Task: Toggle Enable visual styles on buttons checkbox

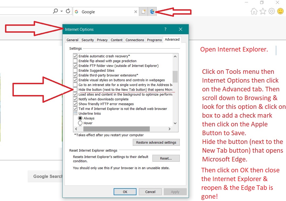Action: 75,80
